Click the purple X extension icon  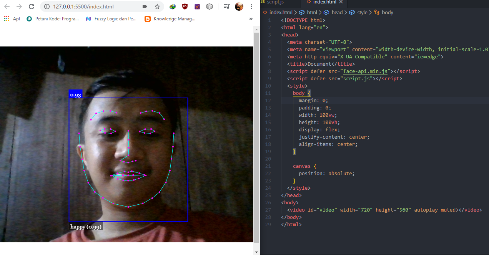(197, 7)
